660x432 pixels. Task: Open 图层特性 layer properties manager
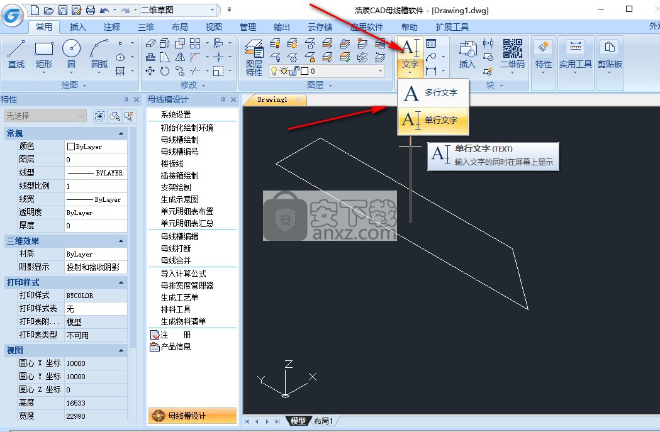pos(254,58)
